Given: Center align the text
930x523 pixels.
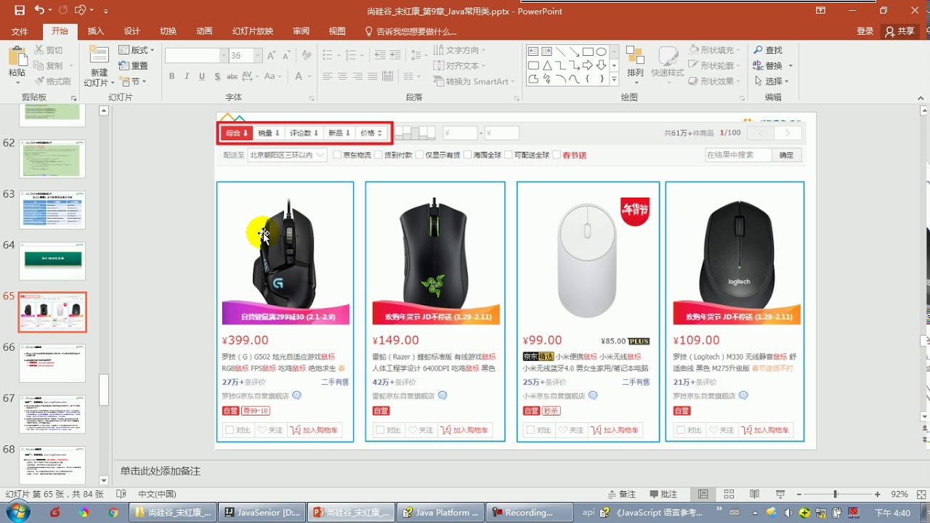Looking at the screenshot, I should 343,76.
